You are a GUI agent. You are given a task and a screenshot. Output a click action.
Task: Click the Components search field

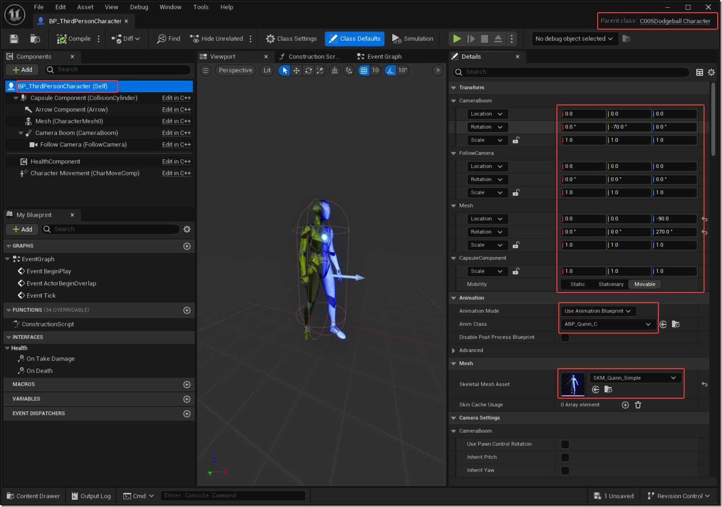pyautogui.click(x=118, y=70)
